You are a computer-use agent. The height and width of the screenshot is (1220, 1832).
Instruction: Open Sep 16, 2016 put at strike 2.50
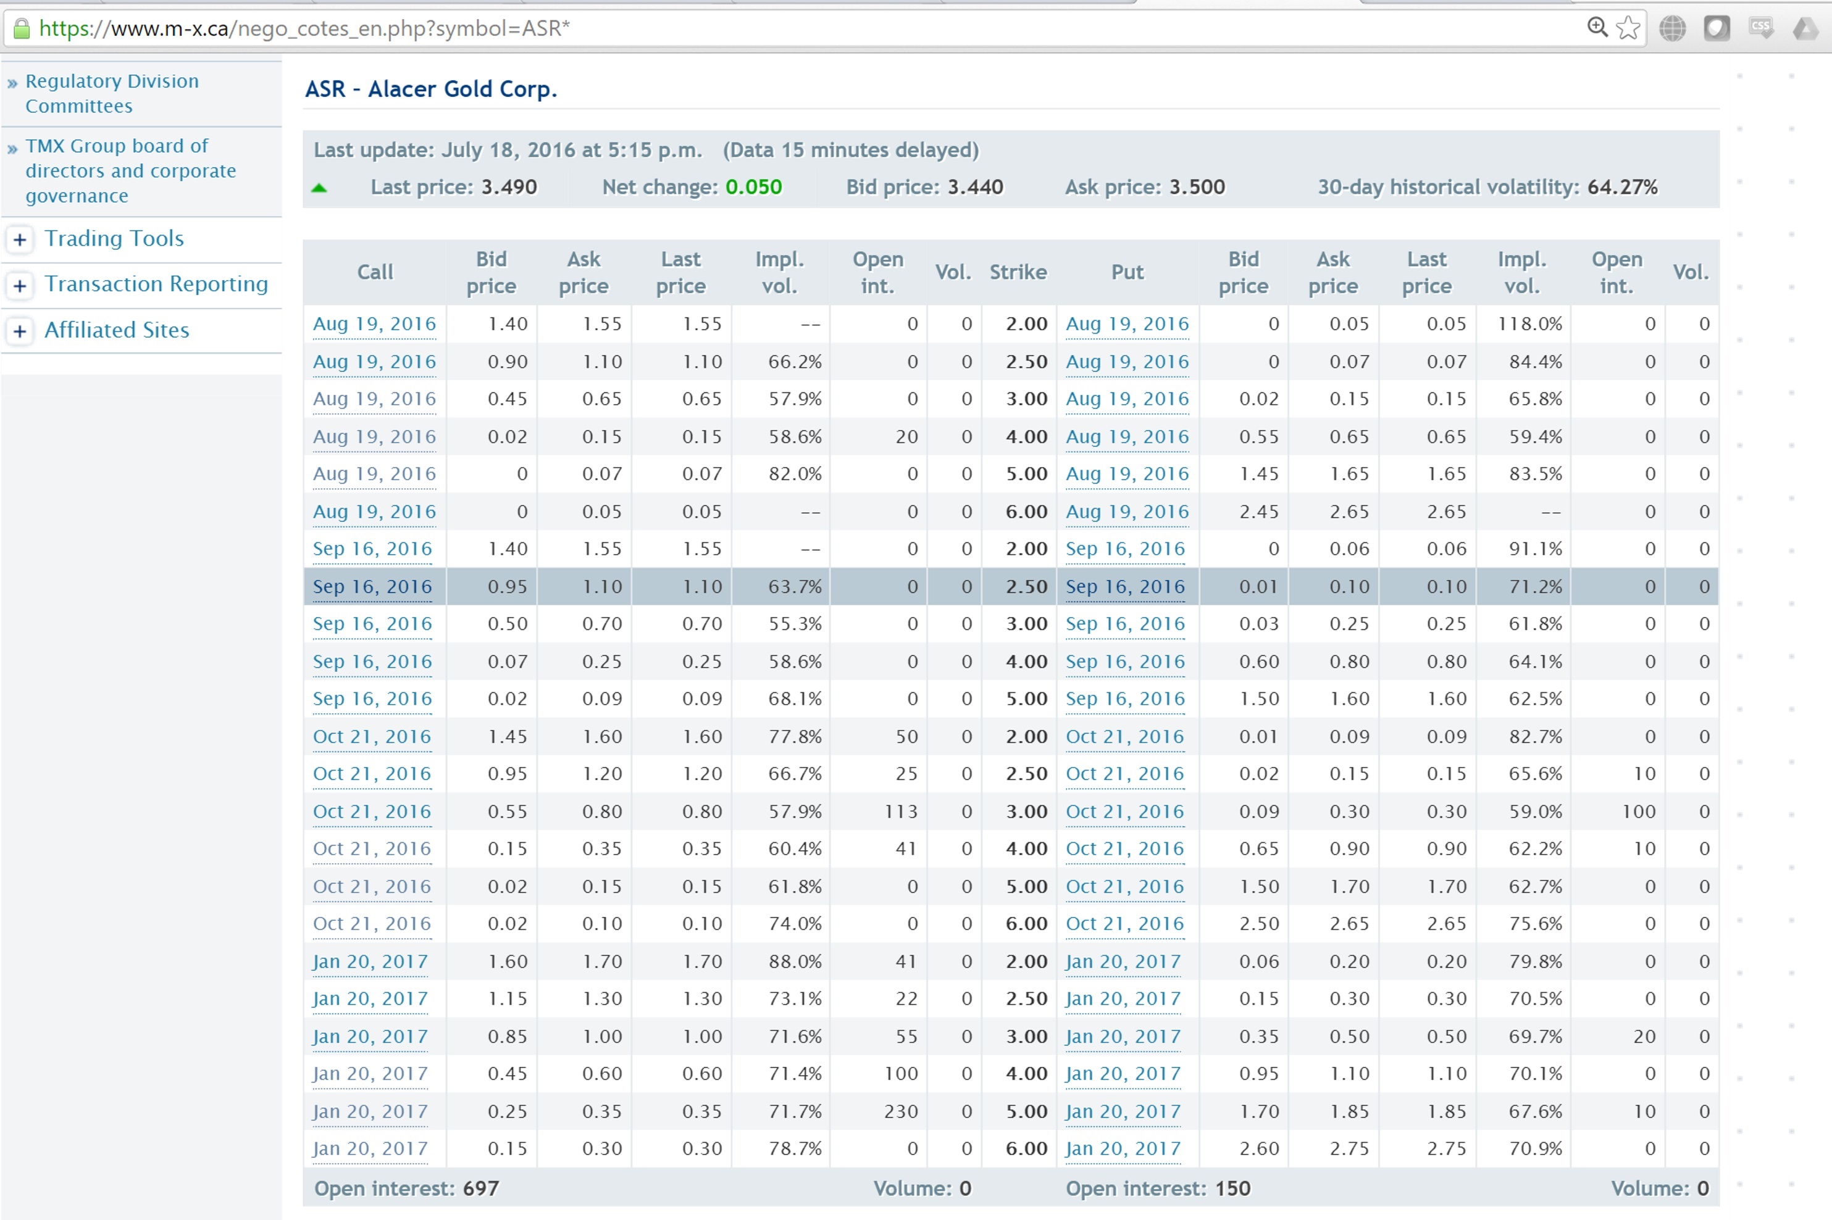[1125, 587]
